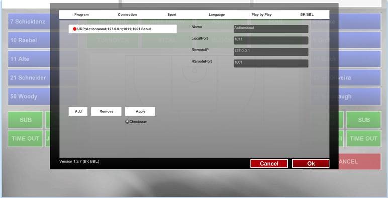This screenshot has height=198, width=388.
Task: Switch to the Language tab
Action: [217, 15]
